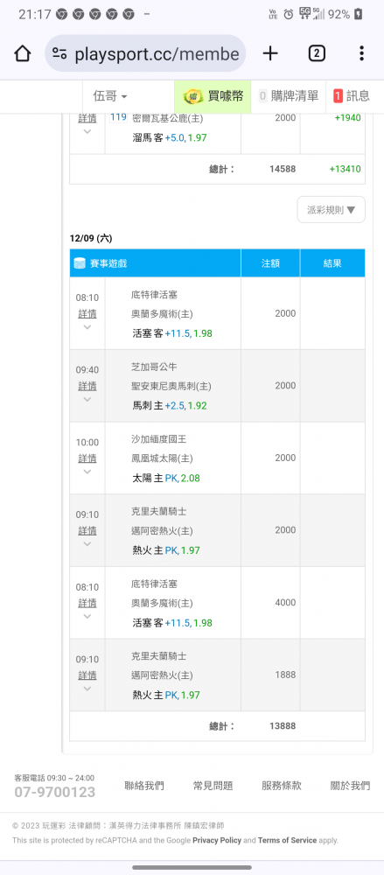Open a new tab with plus icon

coord(270,53)
